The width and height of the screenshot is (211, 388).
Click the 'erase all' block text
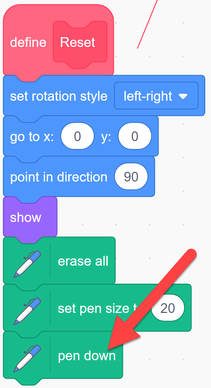pos(83,261)
